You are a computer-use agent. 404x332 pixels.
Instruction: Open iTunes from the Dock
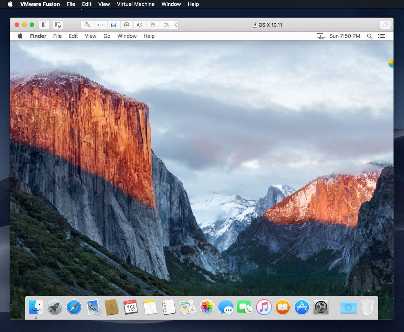click(x=264, y=308)
